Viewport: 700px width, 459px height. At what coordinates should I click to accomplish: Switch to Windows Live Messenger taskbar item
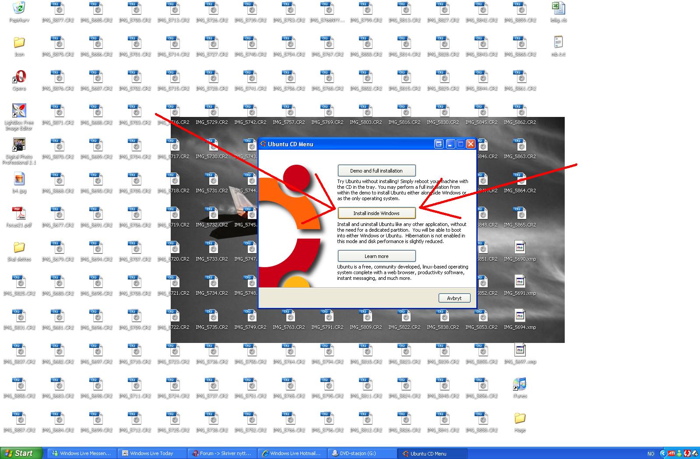[x=82, y=453]
